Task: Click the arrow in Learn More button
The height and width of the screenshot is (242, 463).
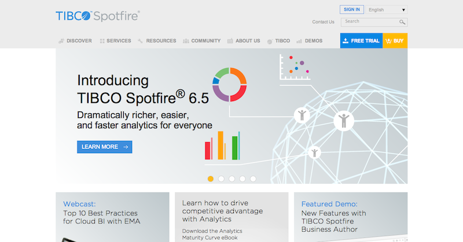Action: click(126, 147)
